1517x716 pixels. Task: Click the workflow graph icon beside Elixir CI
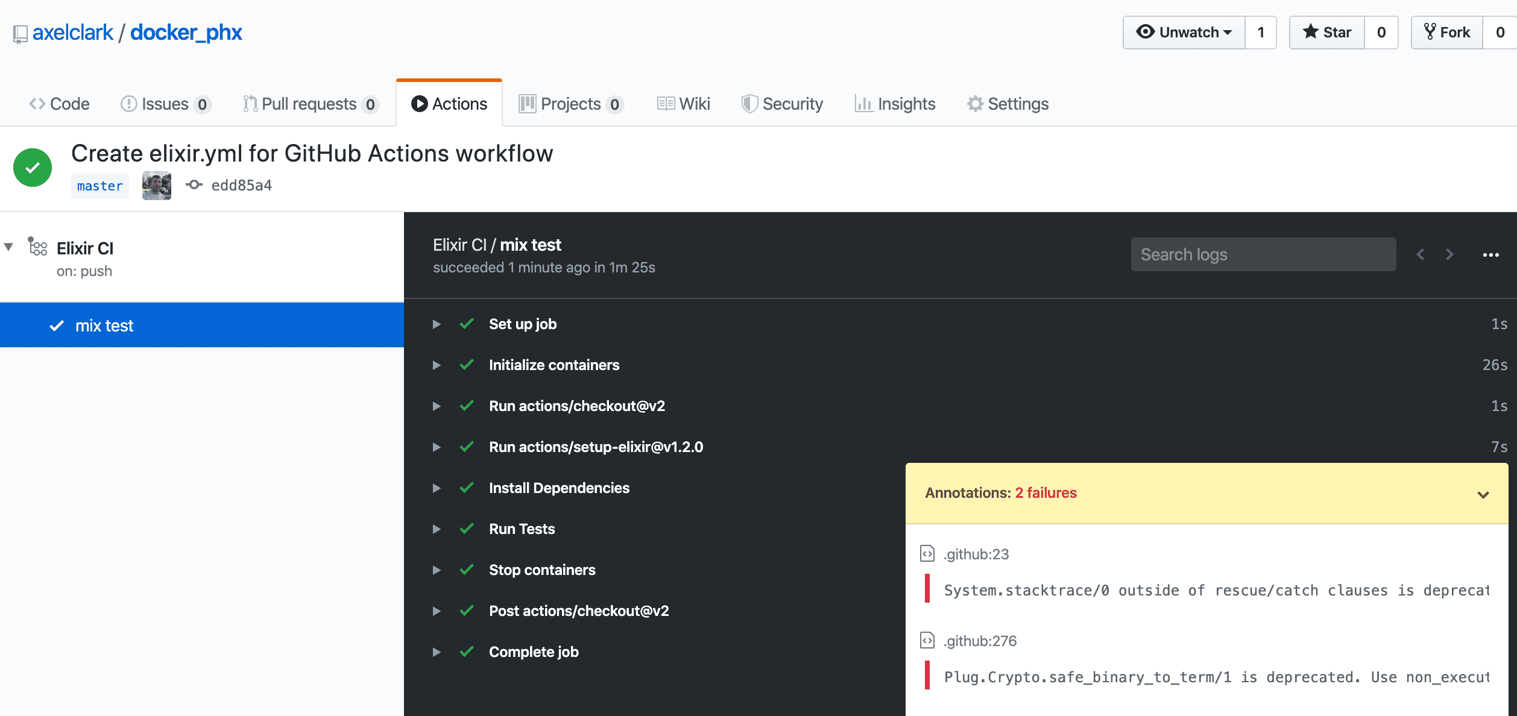(37, 247)
